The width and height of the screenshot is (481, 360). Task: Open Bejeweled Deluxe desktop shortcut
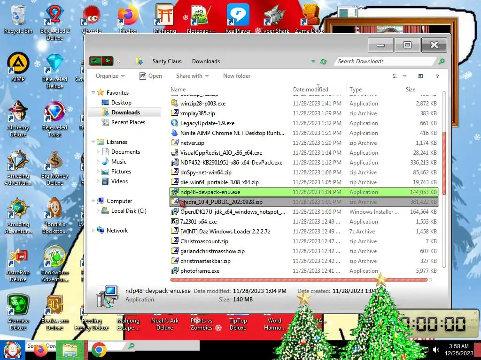tap(54, 71)
